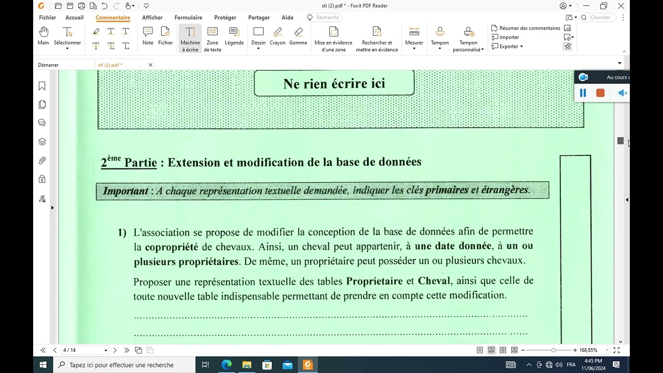The image size is (663, 373).
Task: Open the comments panel in sidebar
Action: 42,123
